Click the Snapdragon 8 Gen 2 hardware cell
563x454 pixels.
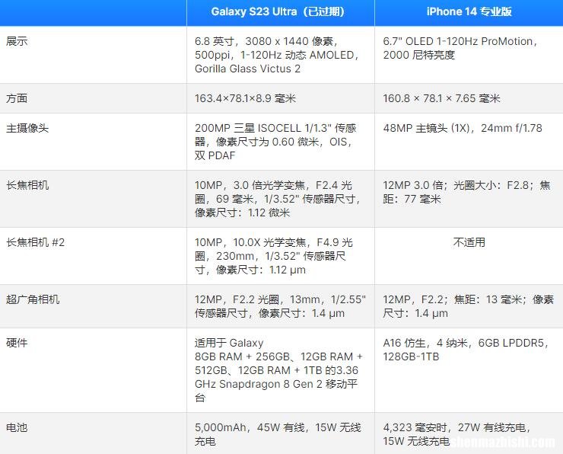click(281, 370)
